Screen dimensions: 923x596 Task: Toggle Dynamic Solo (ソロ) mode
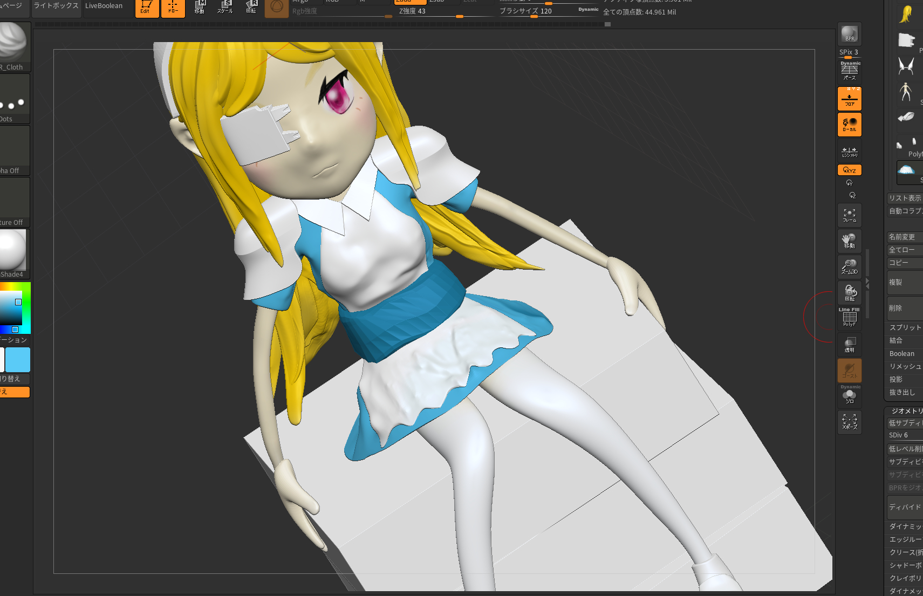[x=850, y=395]
